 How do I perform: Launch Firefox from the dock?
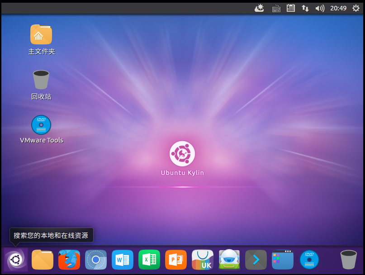(x=69, y=260)
